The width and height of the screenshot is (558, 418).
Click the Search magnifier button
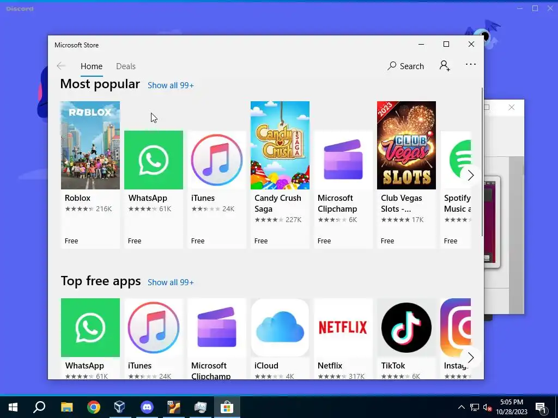405,66
